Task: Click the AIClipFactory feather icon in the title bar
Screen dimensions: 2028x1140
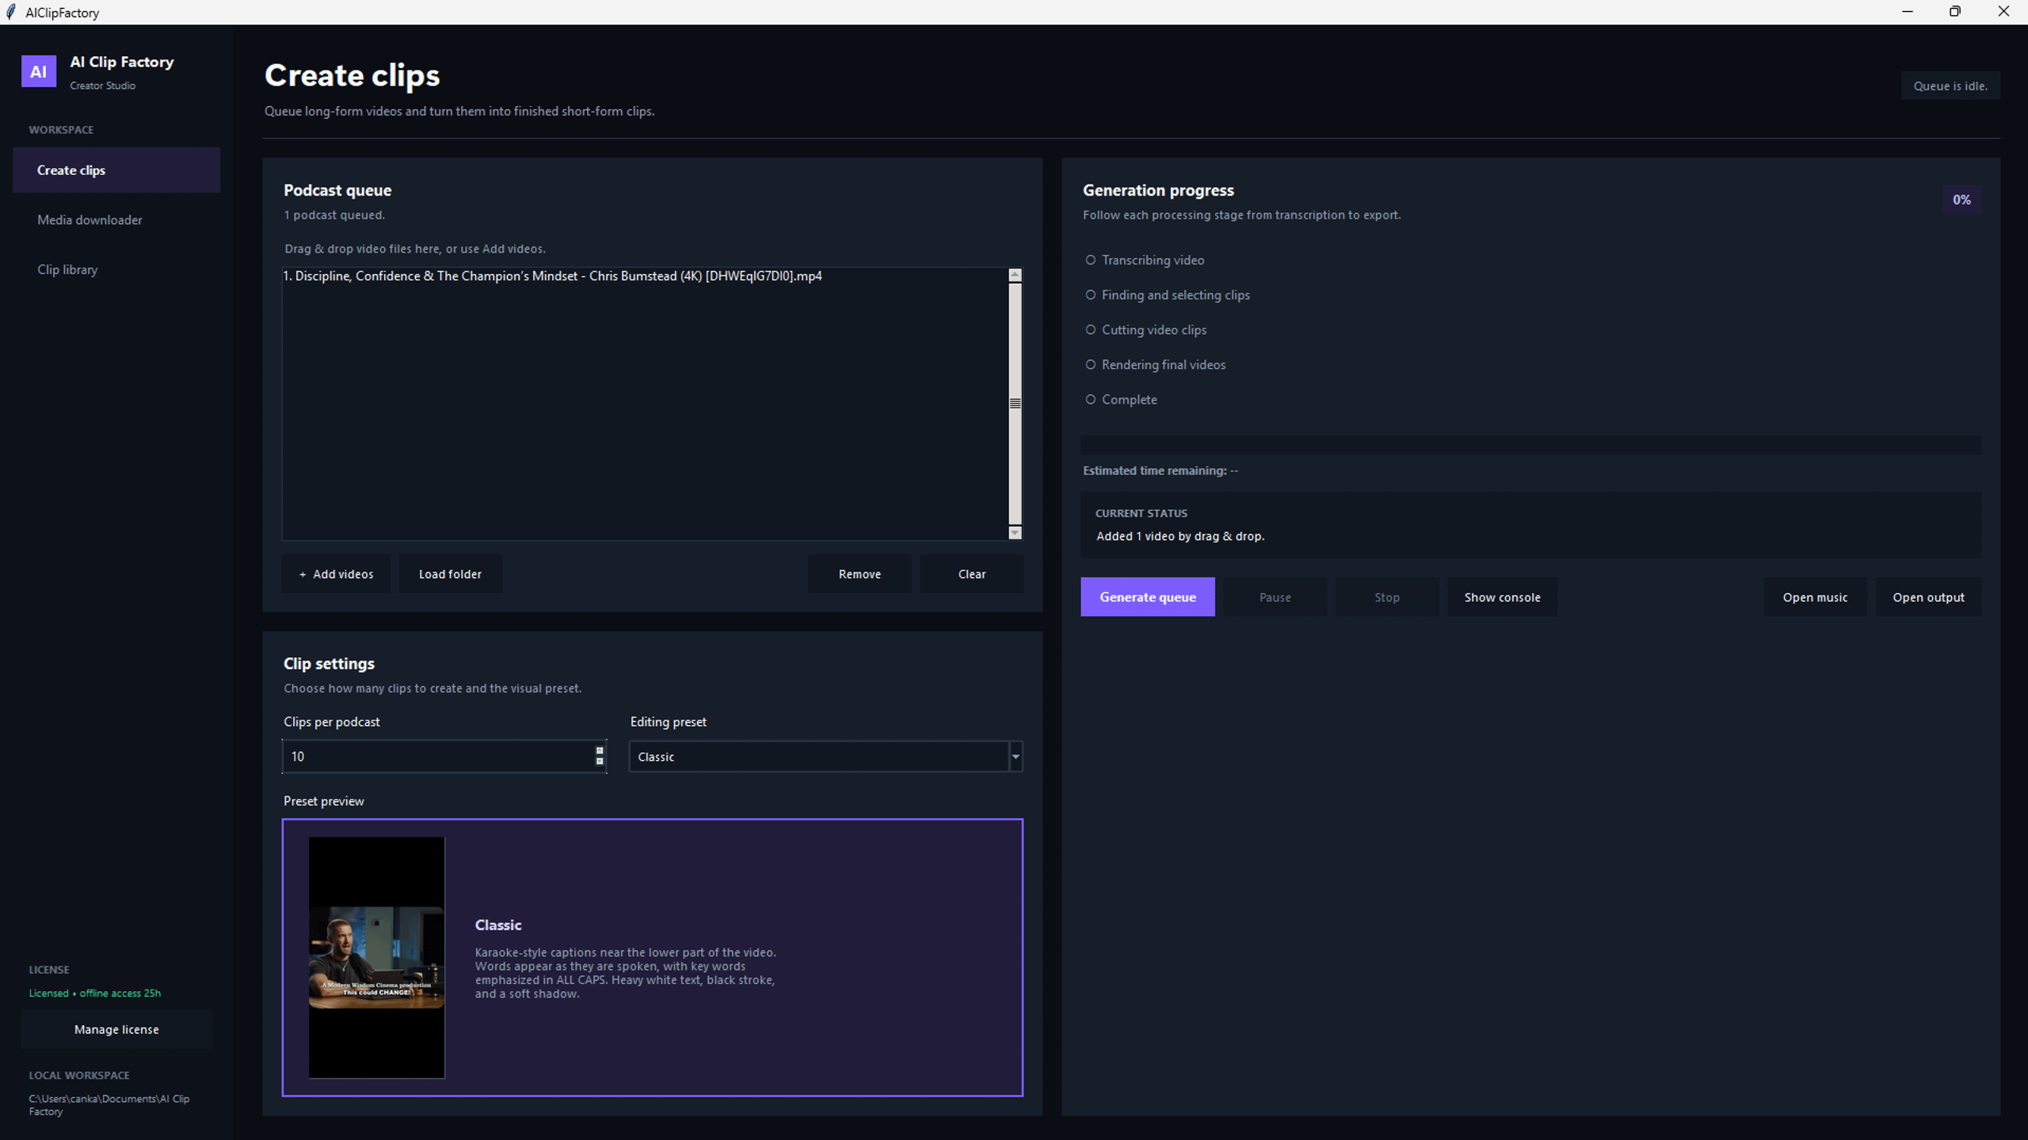Action: pyautogui.click(x=11, y=12)
